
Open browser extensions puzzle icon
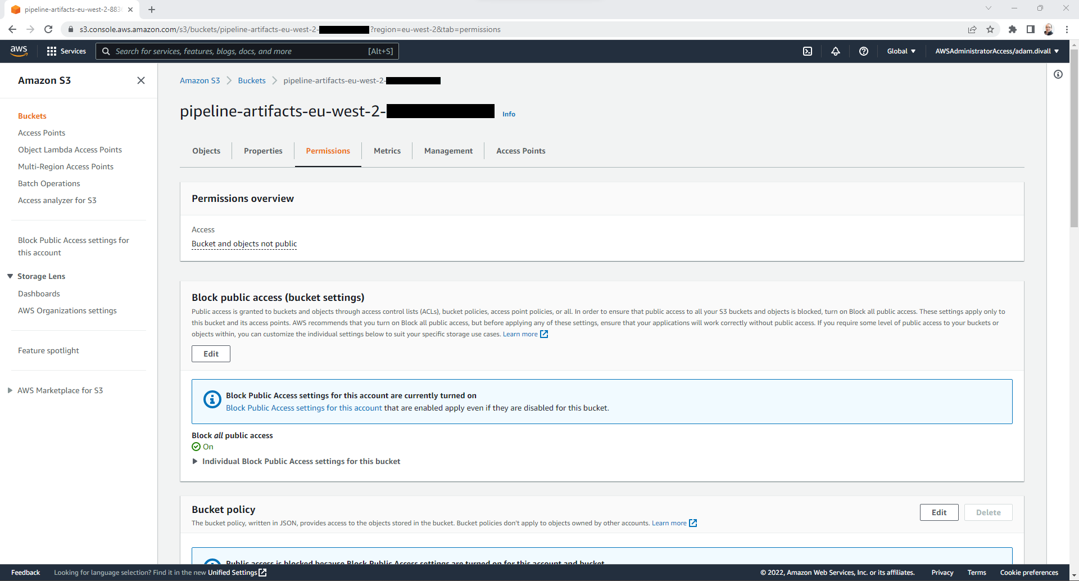pos(1013,29)
